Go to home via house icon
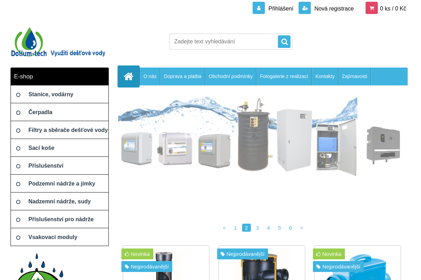The image size is (421, 280). [128, 76]
